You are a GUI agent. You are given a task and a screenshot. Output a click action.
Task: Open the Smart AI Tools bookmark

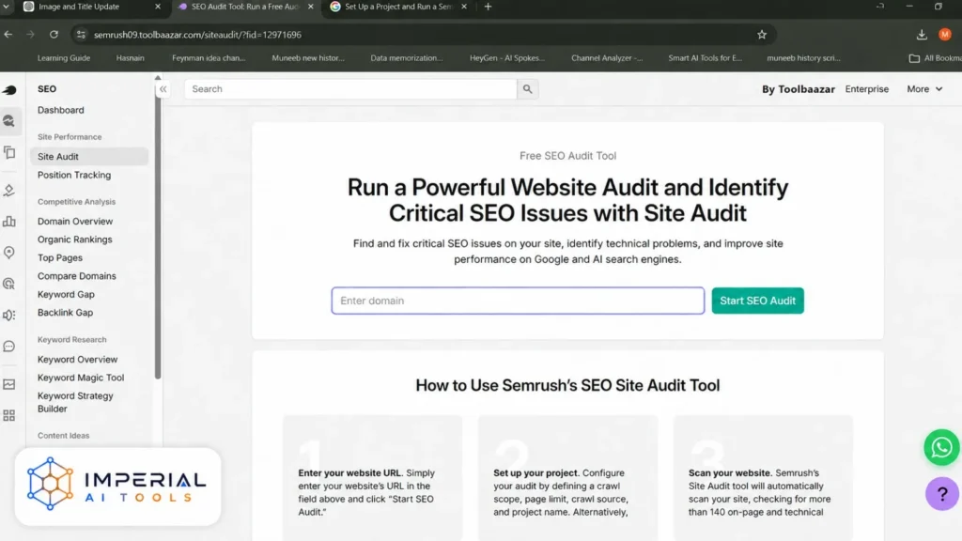coord(705,57)
